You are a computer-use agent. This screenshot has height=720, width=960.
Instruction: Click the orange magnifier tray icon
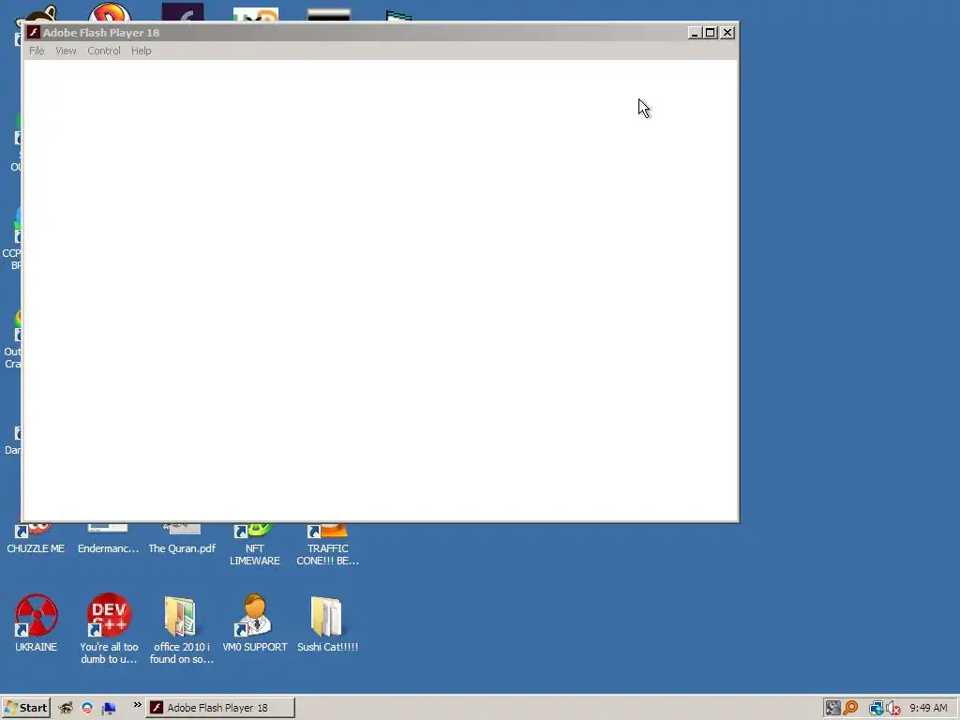point(851,708)
